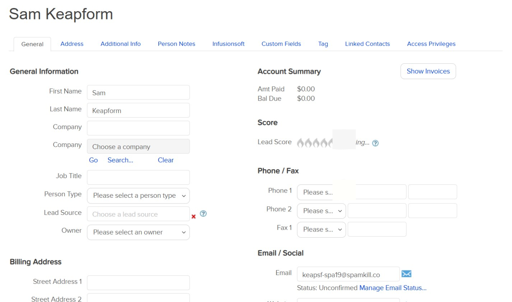Click the Lead Score flame icons
The height and width of the screenshot is (302, 512).
pos(314,143)
